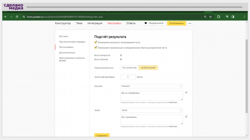
Task: Toggle the browser side panel icon
Action: 233,17
